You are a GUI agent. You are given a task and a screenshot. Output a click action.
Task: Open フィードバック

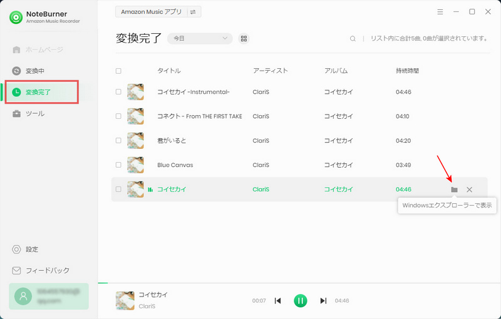tap(41, 270)
